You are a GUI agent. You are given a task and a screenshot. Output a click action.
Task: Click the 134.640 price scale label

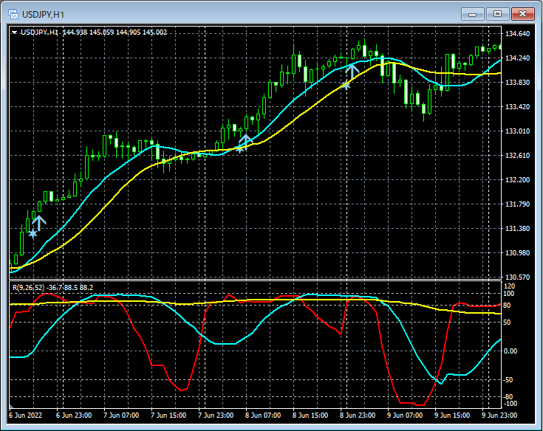point(517,34)
